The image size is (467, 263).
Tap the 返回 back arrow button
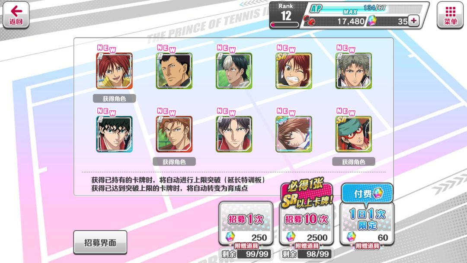pos(16,15)
